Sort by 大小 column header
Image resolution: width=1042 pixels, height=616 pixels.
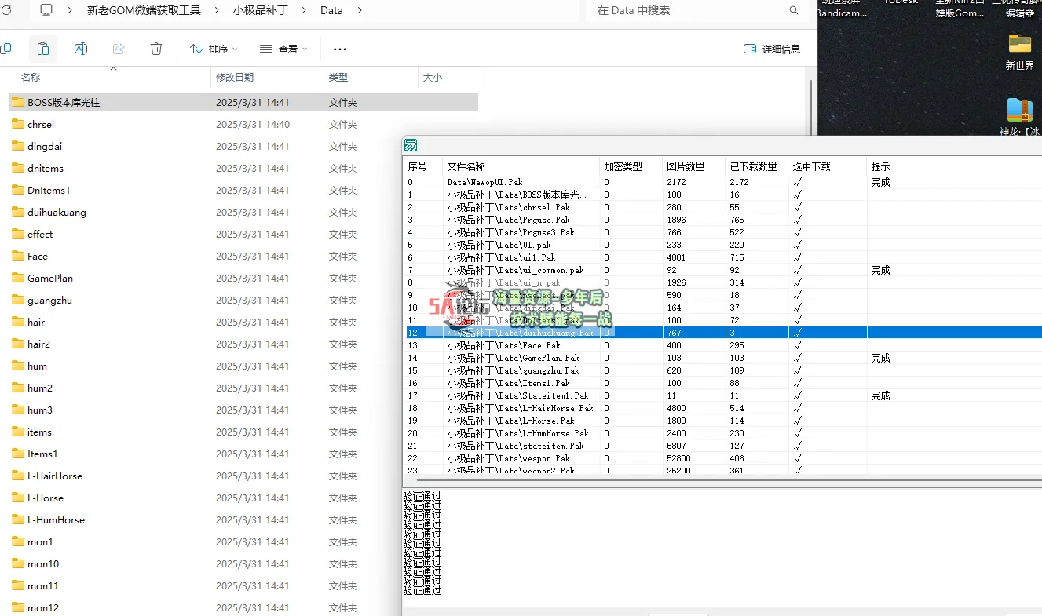pyautogui.click(x=433, y=77)
